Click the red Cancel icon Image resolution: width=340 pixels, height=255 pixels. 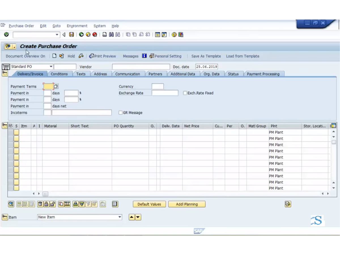(95, 35)
